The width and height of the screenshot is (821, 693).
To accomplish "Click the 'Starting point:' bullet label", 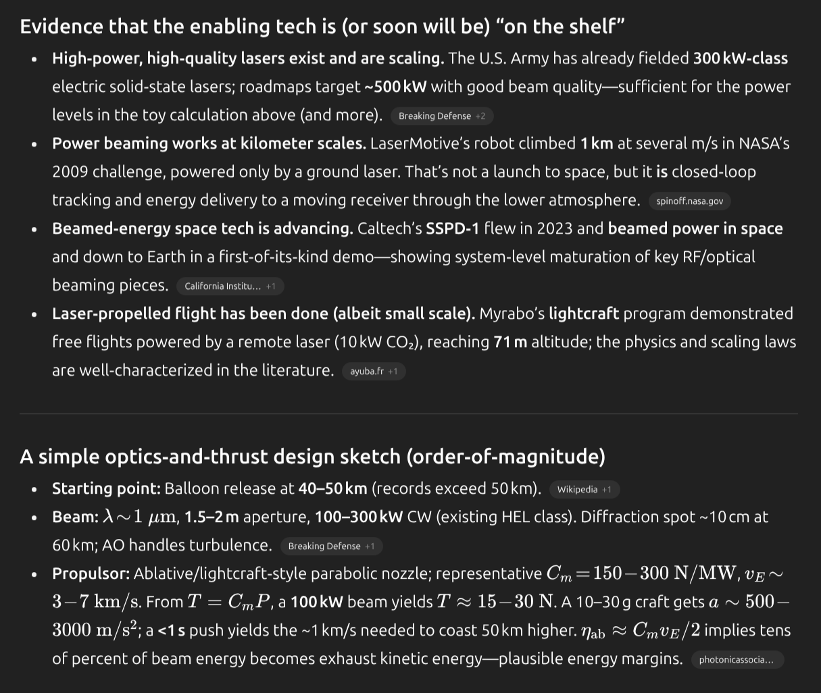I will 106,489.
